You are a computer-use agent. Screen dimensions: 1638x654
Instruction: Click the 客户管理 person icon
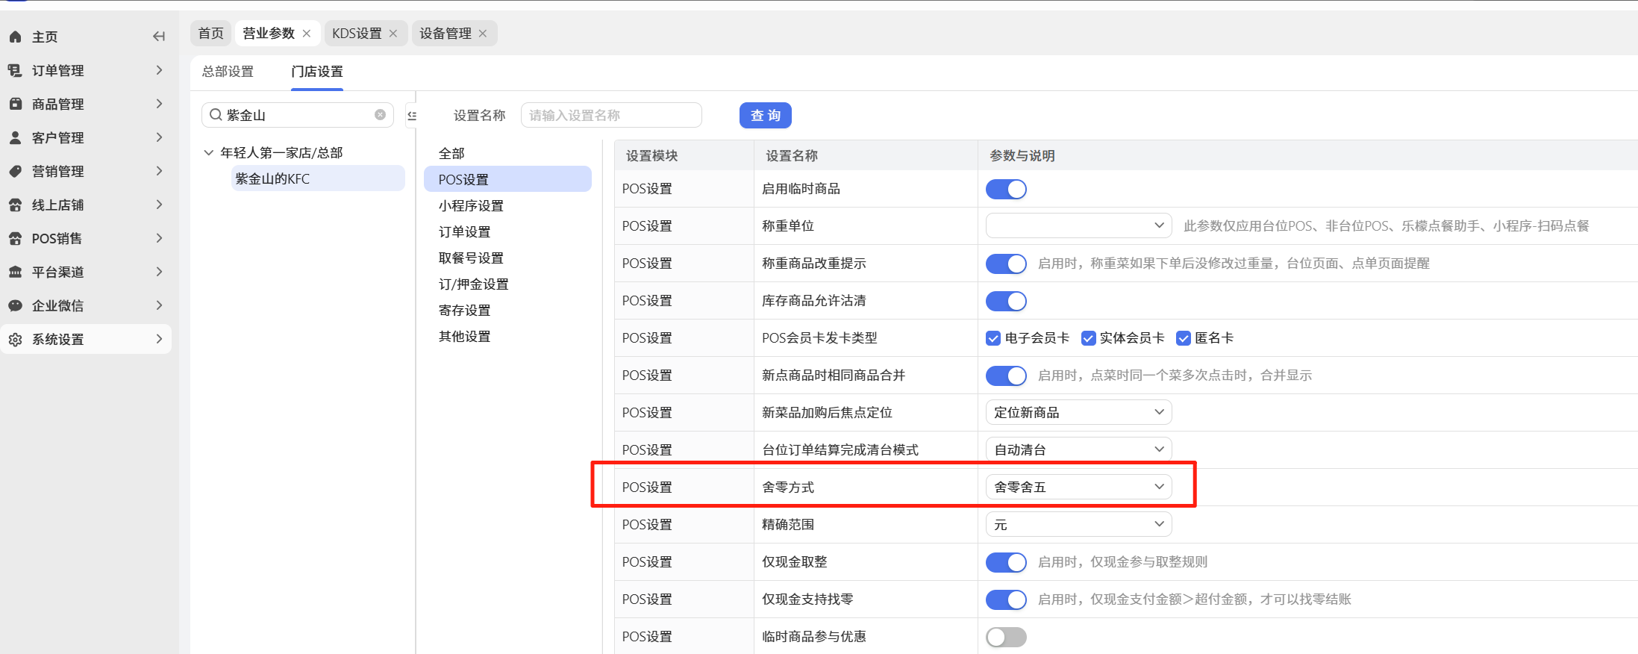point(15,137)
